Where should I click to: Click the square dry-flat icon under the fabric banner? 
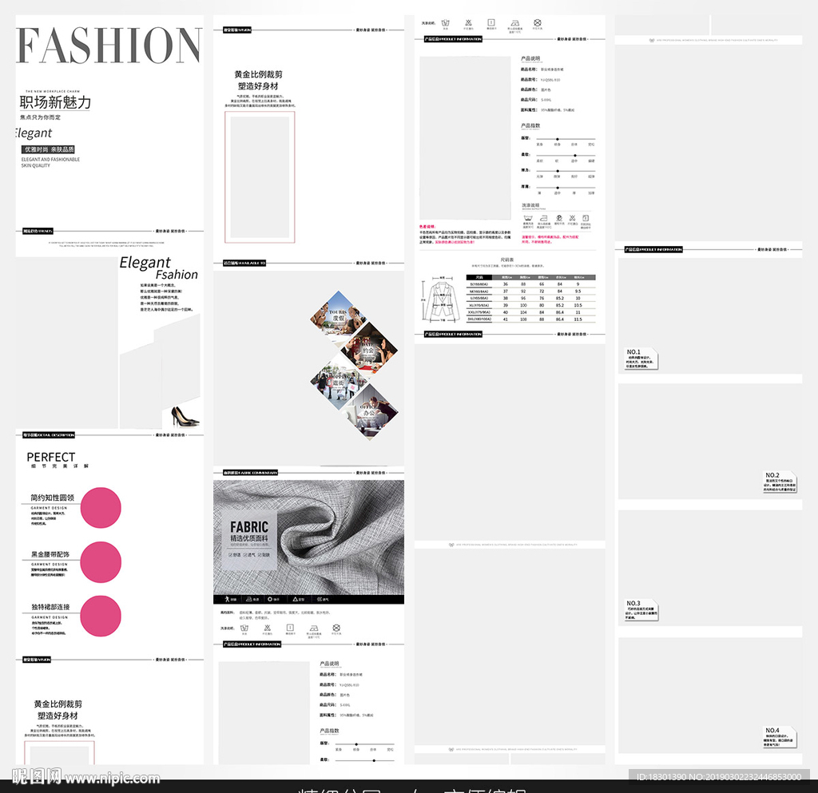(290, 628)
